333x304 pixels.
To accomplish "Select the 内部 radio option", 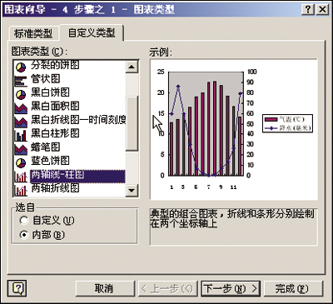I will coord(24,235).
